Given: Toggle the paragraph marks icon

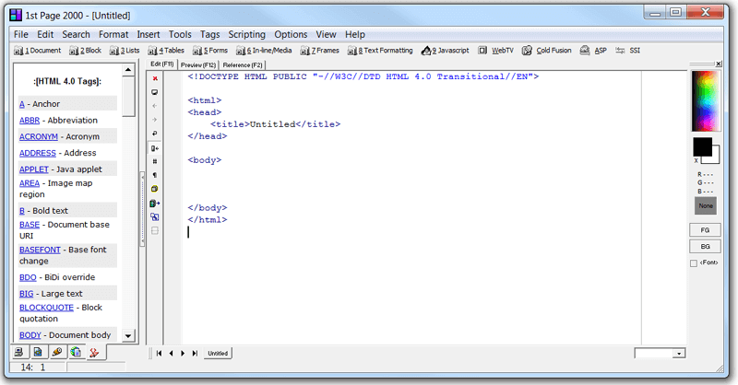Looking at the screenshot, I should pyautogui.click(x=155, y=175).
